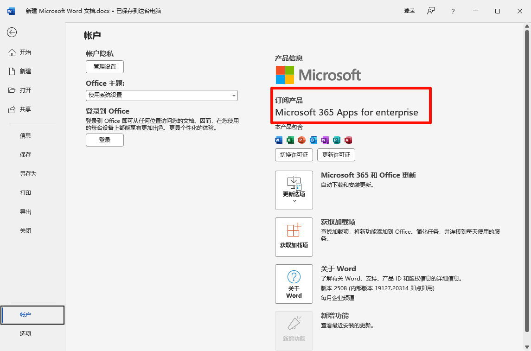Open 获取加载项 to browse add-ins

[294, 237]
